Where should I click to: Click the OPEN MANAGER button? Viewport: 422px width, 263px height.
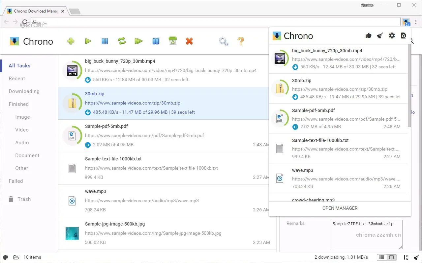[x=340, y=208]
